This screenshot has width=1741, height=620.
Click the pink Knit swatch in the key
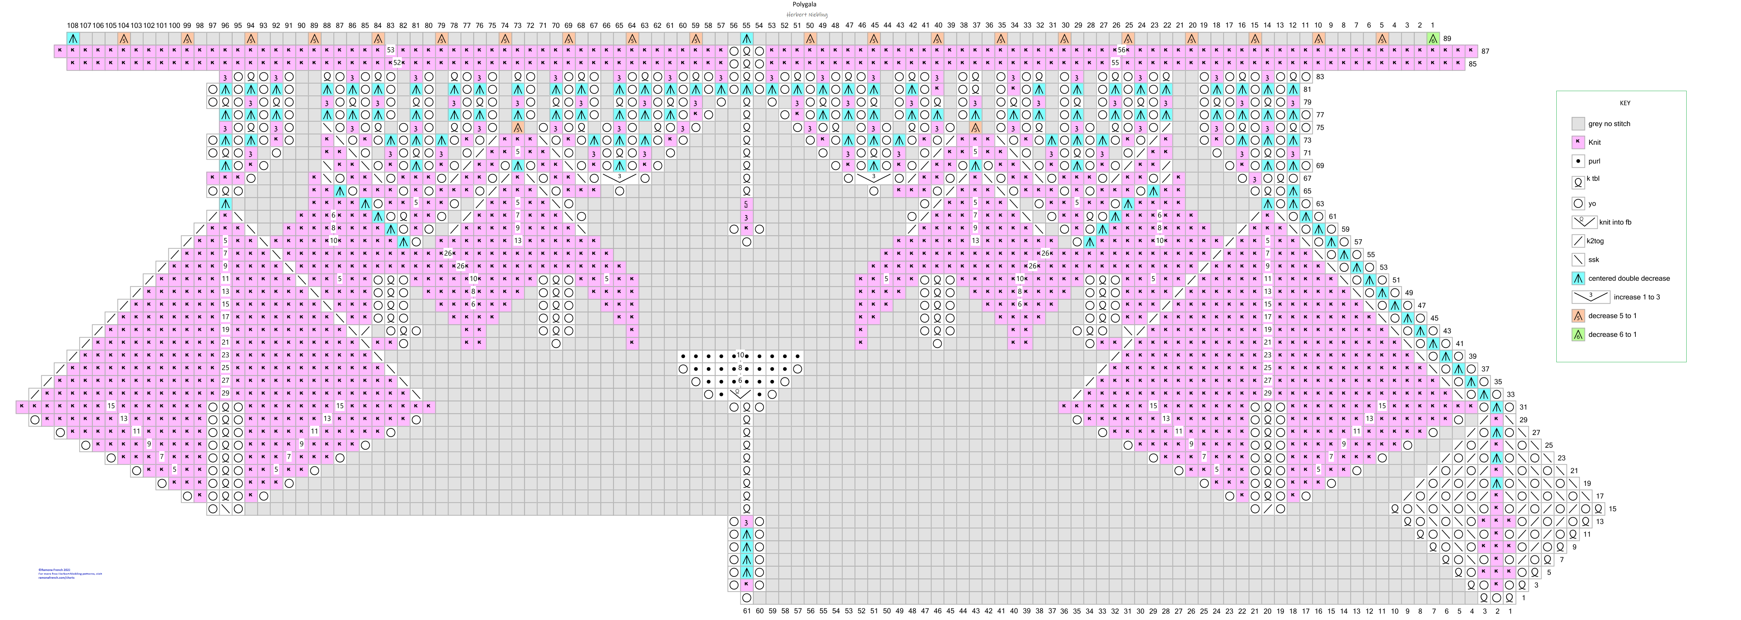(1578, 142)
